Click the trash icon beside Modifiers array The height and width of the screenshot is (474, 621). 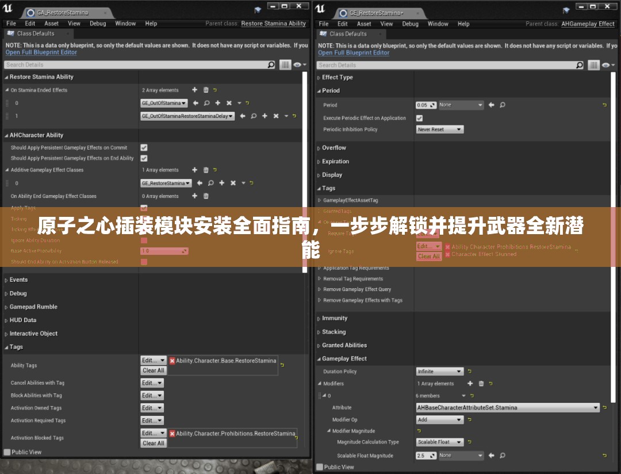[x=481, y=384]
